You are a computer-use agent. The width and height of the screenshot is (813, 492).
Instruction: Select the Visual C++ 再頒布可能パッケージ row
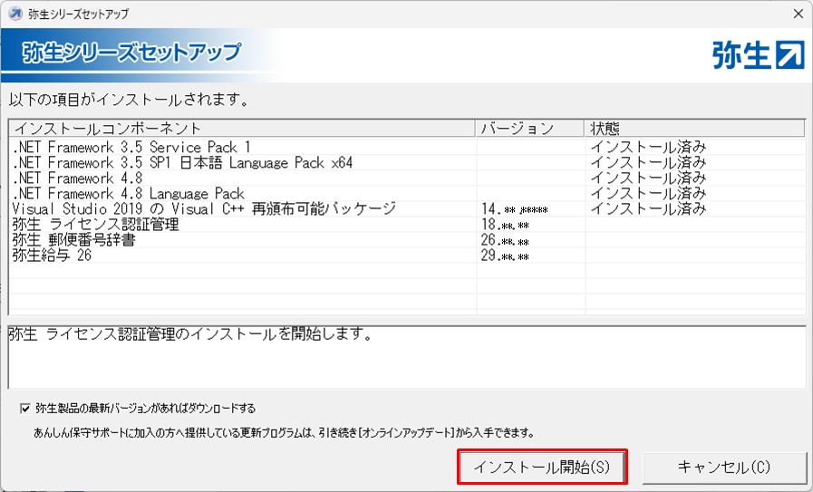click(x=204, y=208)
